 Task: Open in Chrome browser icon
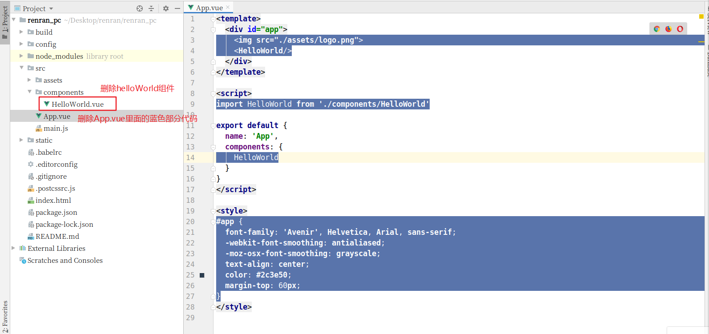(x=657, y=29)
